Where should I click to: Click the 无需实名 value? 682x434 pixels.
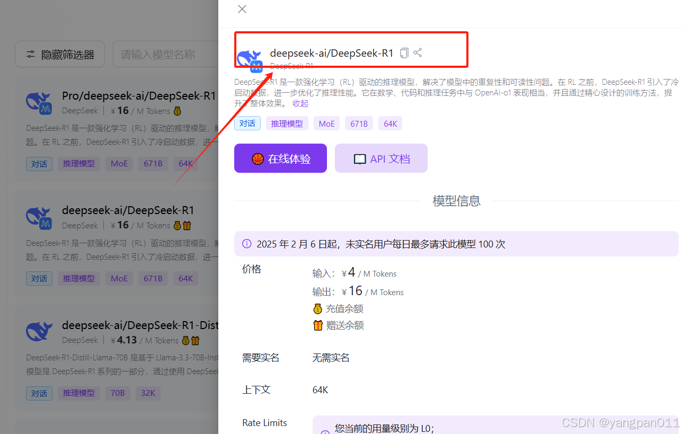(x=331, y=358)
